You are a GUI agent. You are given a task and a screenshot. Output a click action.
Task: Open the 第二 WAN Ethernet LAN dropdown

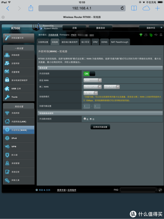click(x=92, y=87)
